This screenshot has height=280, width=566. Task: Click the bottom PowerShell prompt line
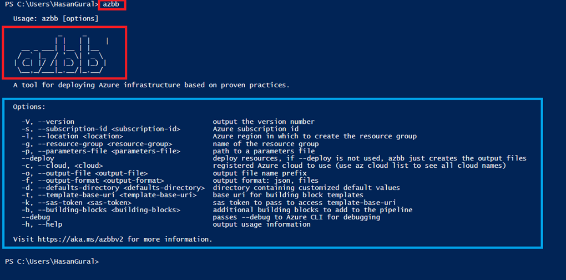point(52,261)
